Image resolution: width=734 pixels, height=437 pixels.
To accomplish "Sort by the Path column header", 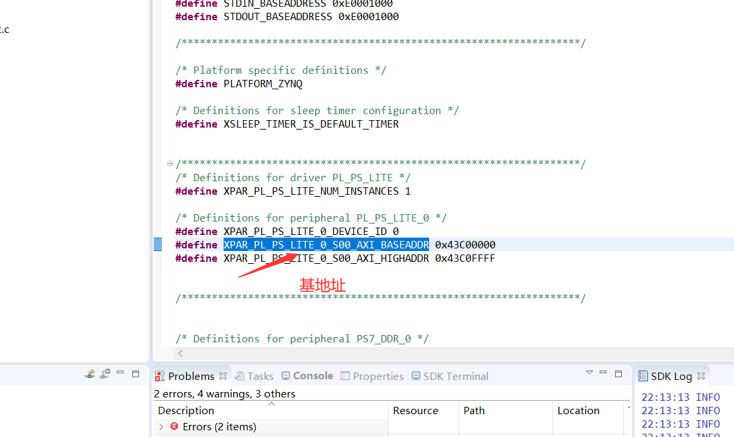I will [x=506, y=410].
